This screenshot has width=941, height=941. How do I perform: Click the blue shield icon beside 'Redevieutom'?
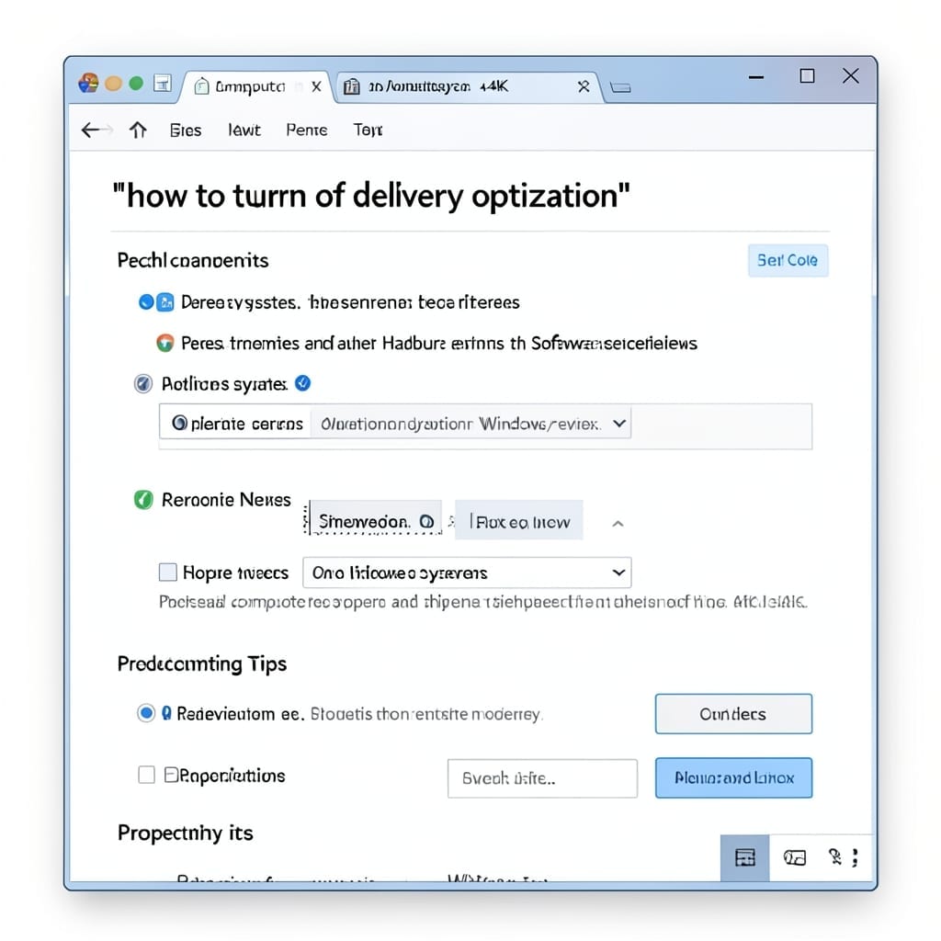(x=167, y=713)
